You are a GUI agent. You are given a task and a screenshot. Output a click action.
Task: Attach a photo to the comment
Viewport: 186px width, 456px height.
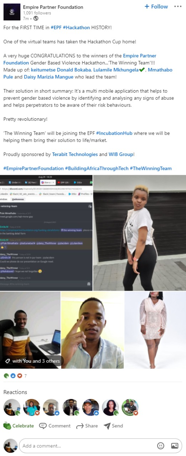[174, 446]
